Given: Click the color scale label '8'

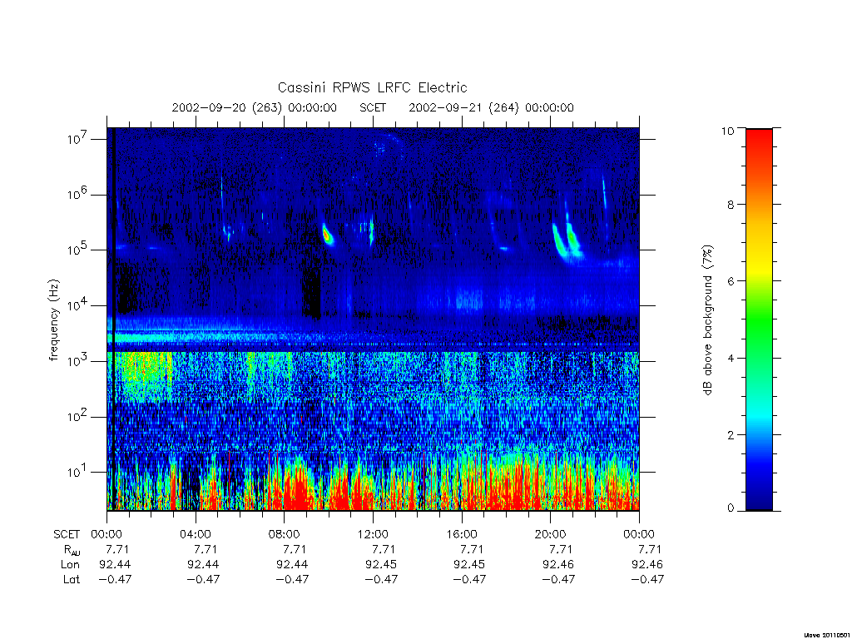Looking at the screenshot, I should (x=731, y=205).
